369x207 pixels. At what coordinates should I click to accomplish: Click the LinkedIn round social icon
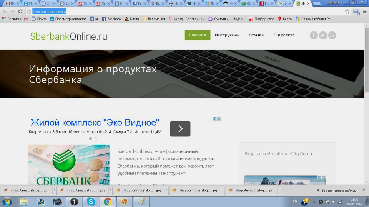[x=332, y=35]
